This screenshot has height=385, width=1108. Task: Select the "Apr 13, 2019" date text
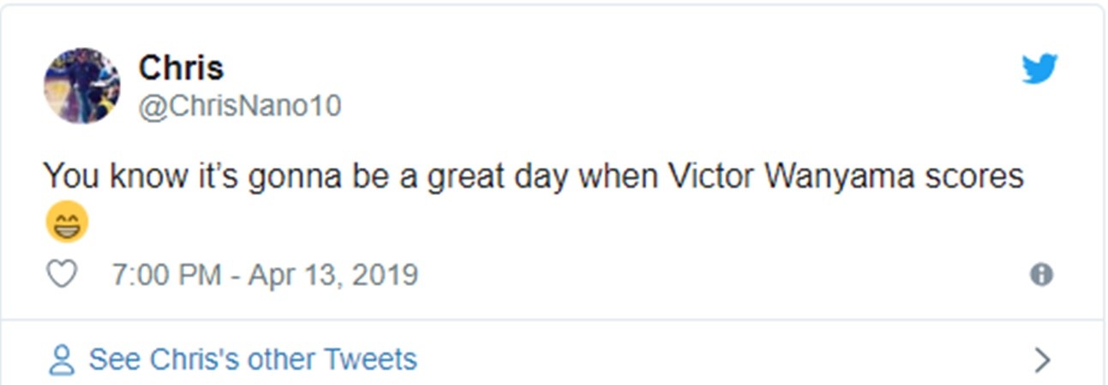333,275
